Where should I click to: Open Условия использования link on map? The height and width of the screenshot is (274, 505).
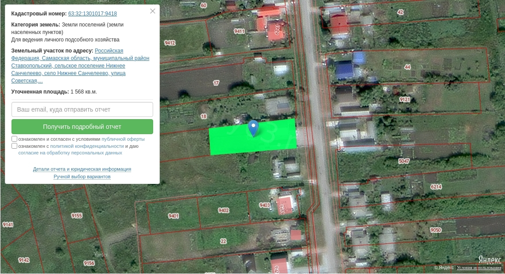click(479, 268)
